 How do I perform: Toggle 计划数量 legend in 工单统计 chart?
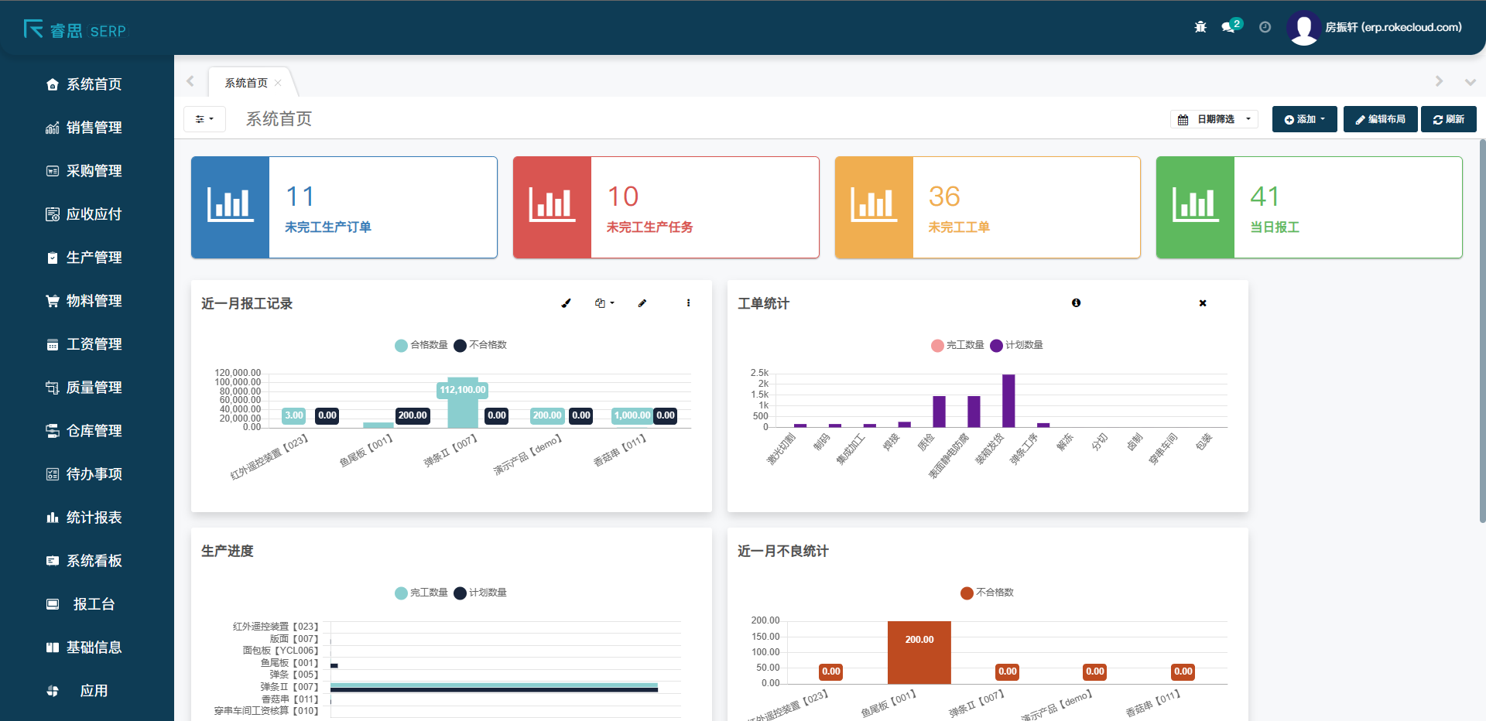pos(1016,345)
